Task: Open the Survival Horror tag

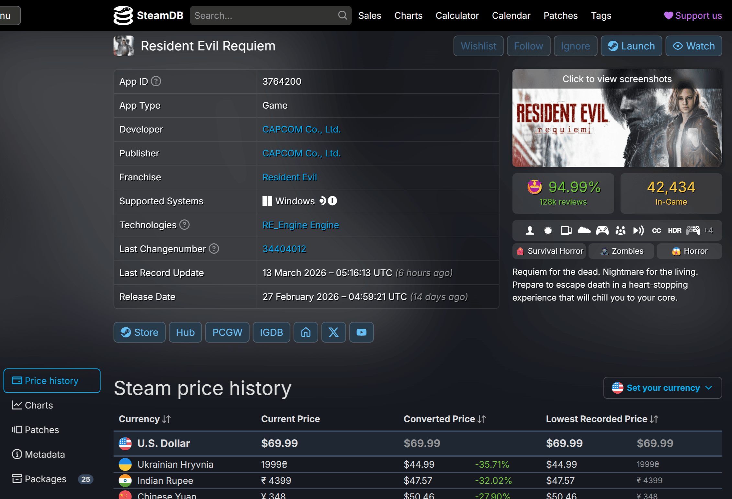Action: (550, 251)
